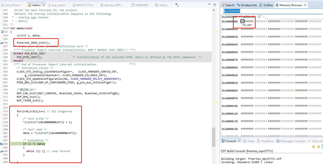Close the active main.c editor tab
323x164 pixels.
tap(43, 5)
